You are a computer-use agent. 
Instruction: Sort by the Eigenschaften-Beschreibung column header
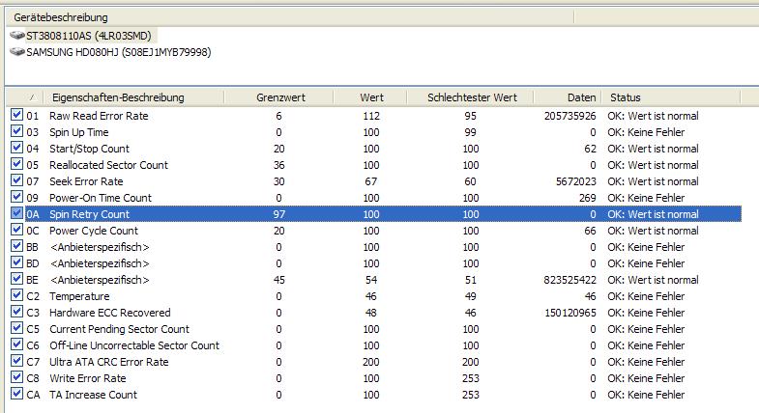pos(134,97)
